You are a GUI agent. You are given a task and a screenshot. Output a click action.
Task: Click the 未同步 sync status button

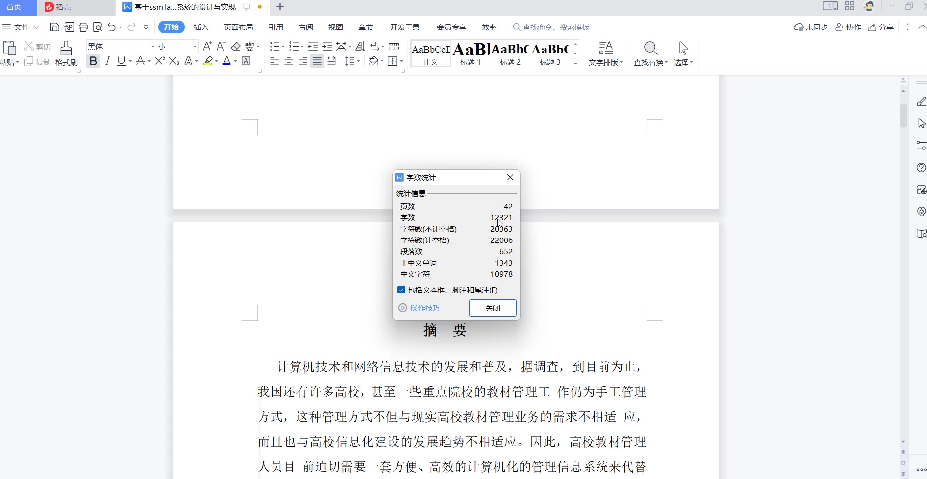click(x=811, y=27)
